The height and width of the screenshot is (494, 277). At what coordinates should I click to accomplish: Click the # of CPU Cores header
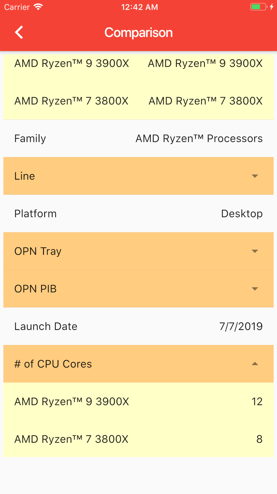pos(138,364)
